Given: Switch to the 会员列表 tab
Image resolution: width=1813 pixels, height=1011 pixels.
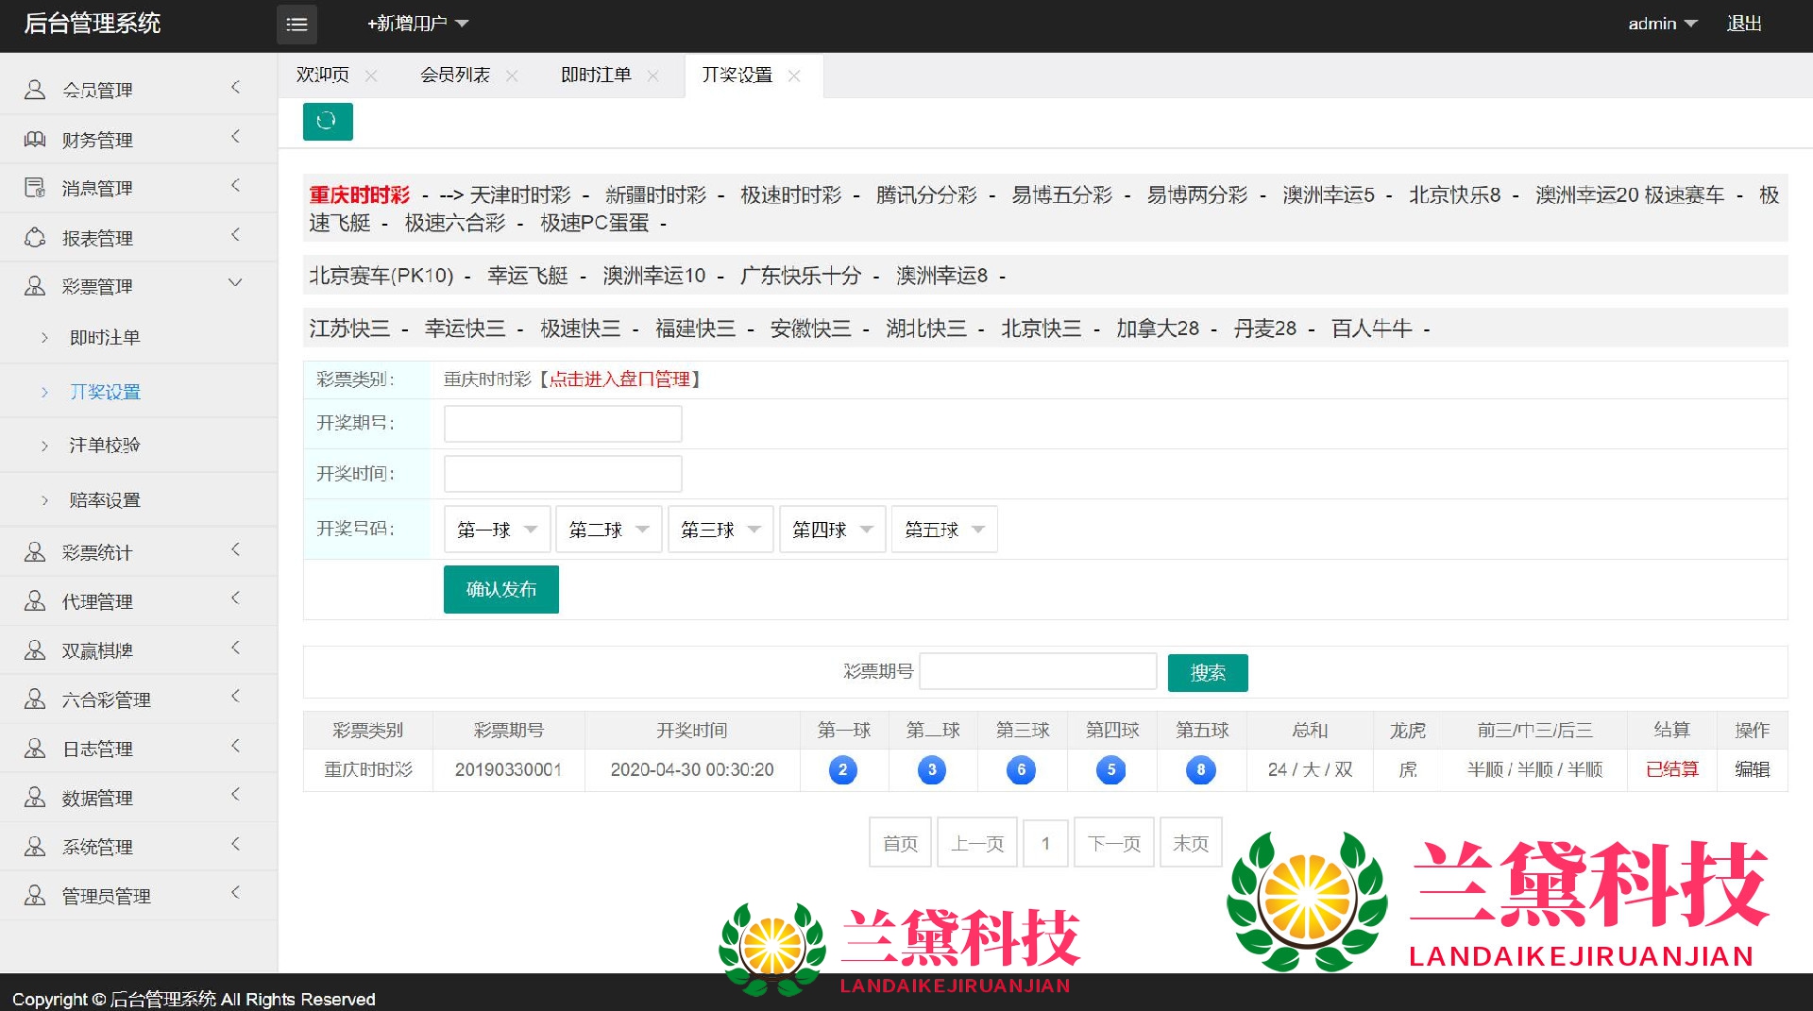Looking at the screenshot, I should [455, 76].
